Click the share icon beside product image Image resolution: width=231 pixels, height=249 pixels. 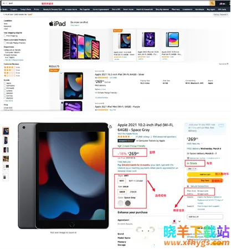(110, 127)
